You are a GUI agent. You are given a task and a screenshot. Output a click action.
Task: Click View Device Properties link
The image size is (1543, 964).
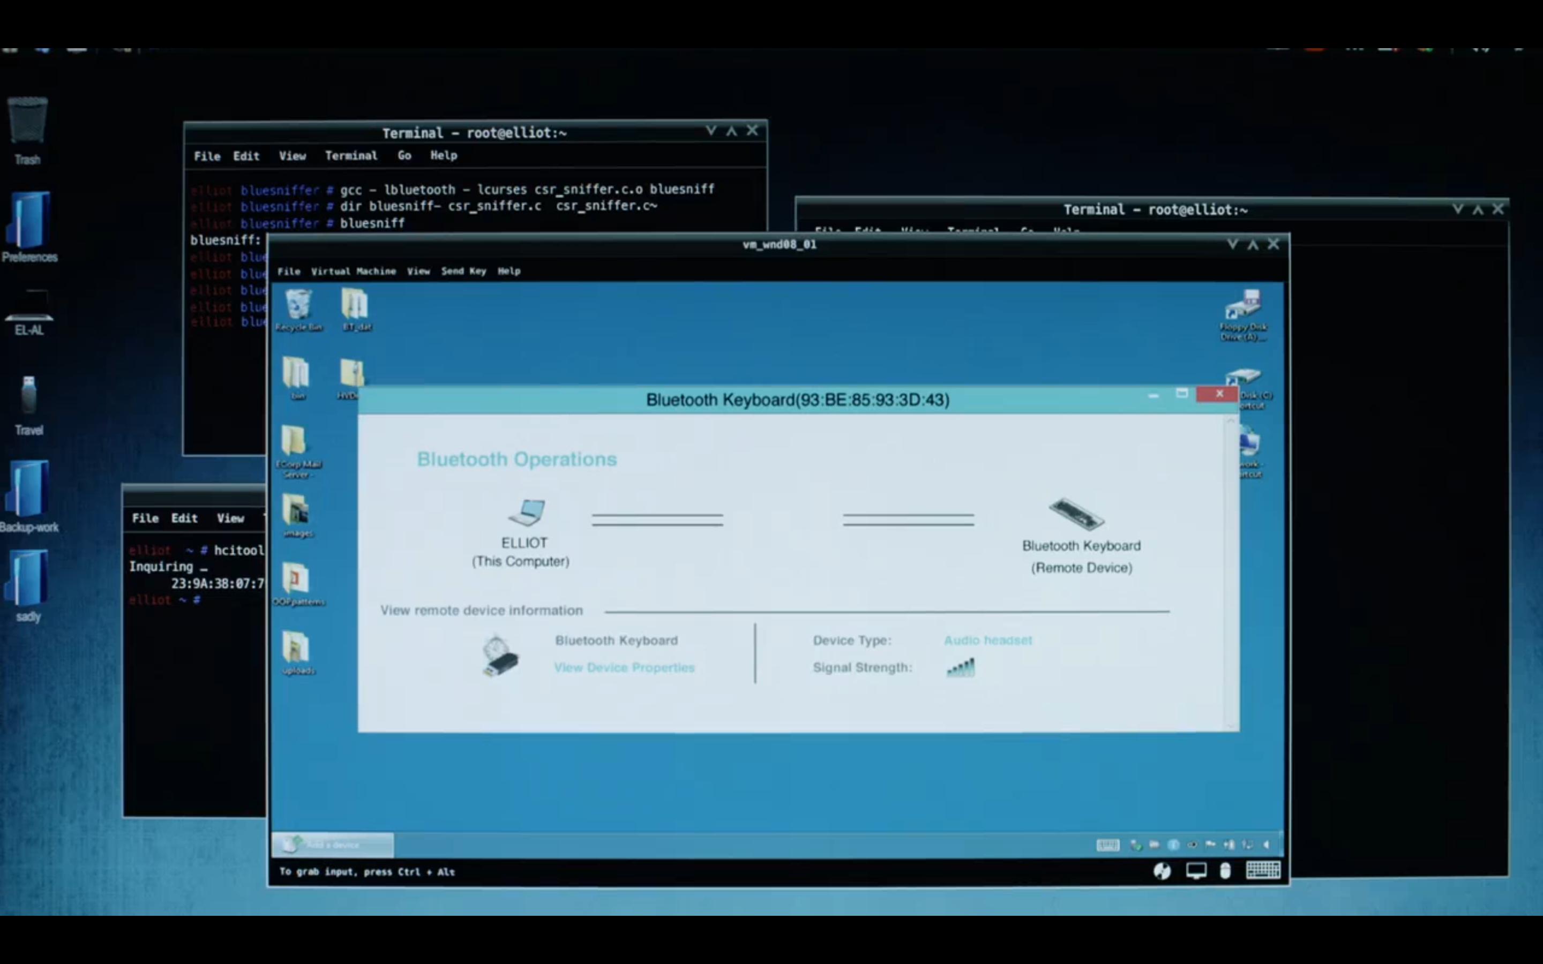[x=624, y=666]
